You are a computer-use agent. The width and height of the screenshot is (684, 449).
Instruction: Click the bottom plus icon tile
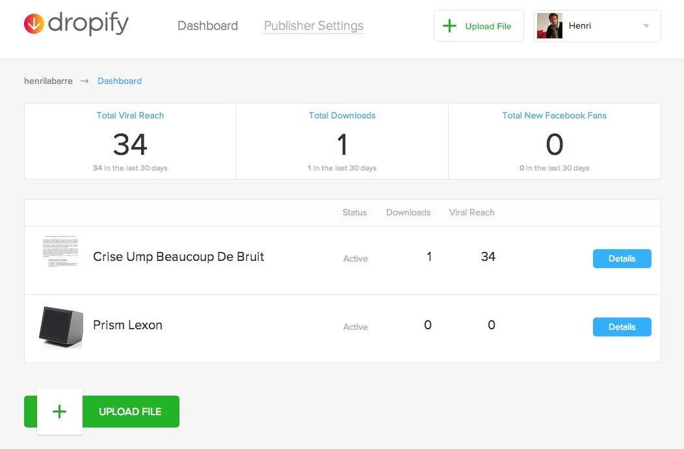(60, 412)
